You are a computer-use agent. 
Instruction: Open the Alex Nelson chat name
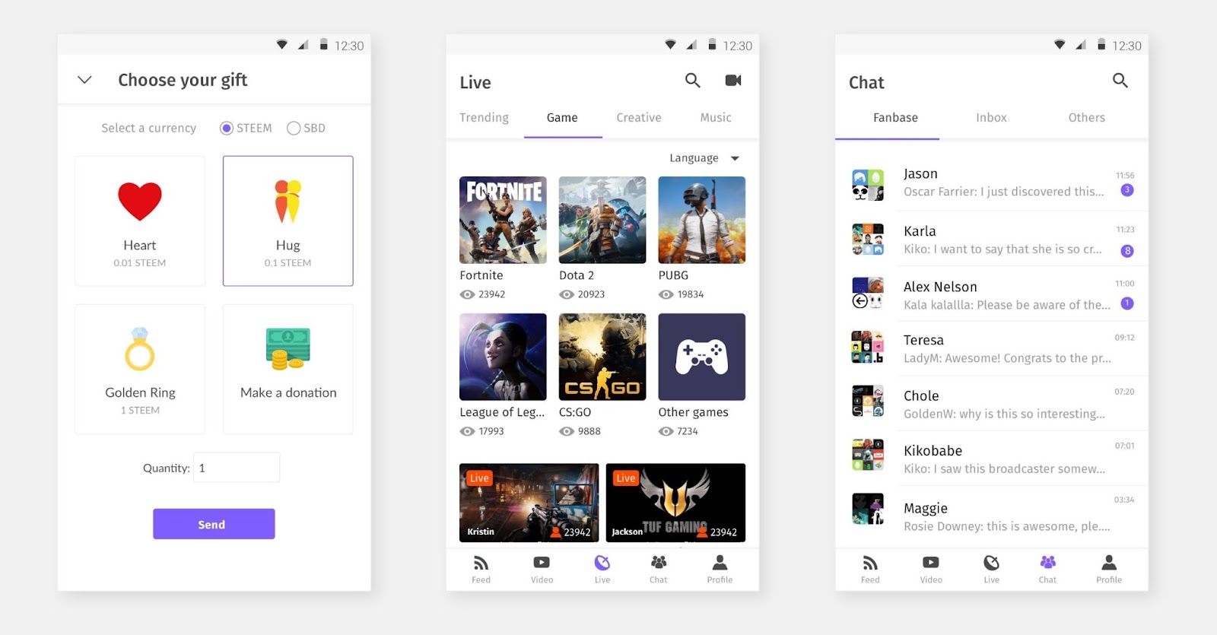coord(940,287)
